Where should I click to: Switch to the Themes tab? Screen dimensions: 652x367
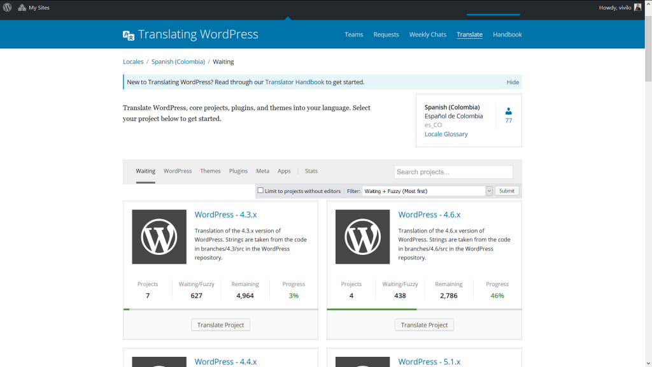click(x=210, y=171)
